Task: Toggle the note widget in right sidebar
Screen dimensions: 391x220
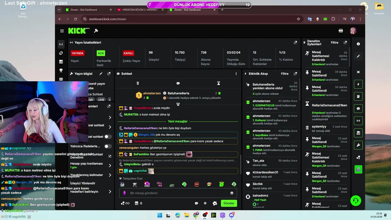Action: (x=358, y=97)
